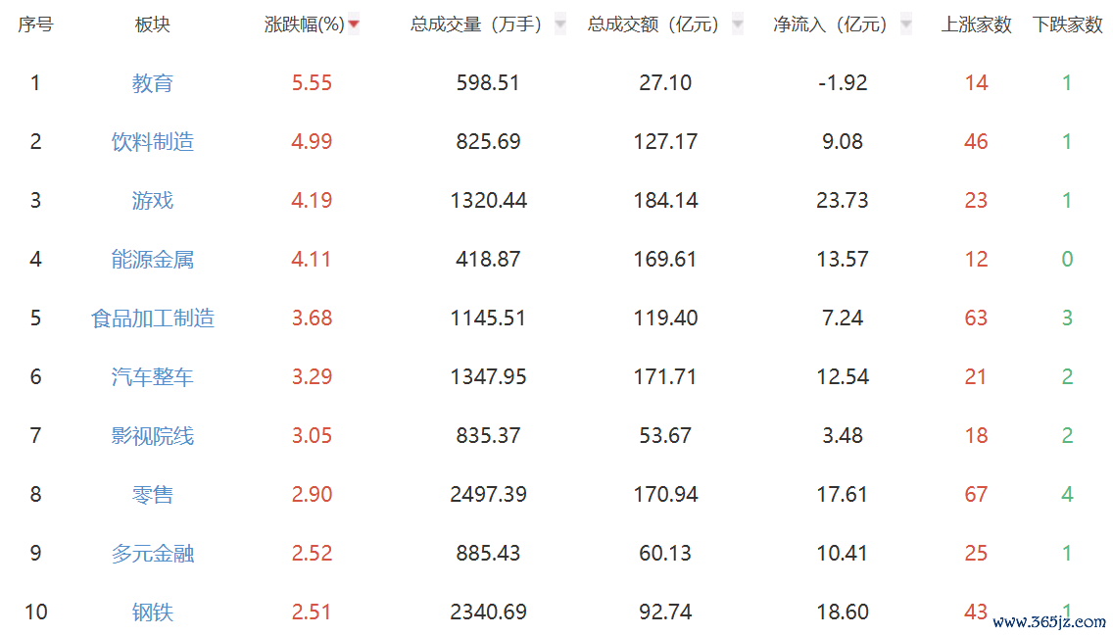Visit the www.365jz.com watermark link
The image size is (1113, 637).
point(1049,622)
